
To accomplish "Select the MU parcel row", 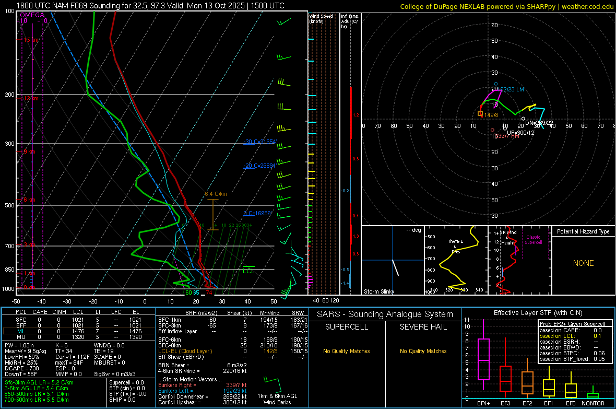I will point(79,337).
